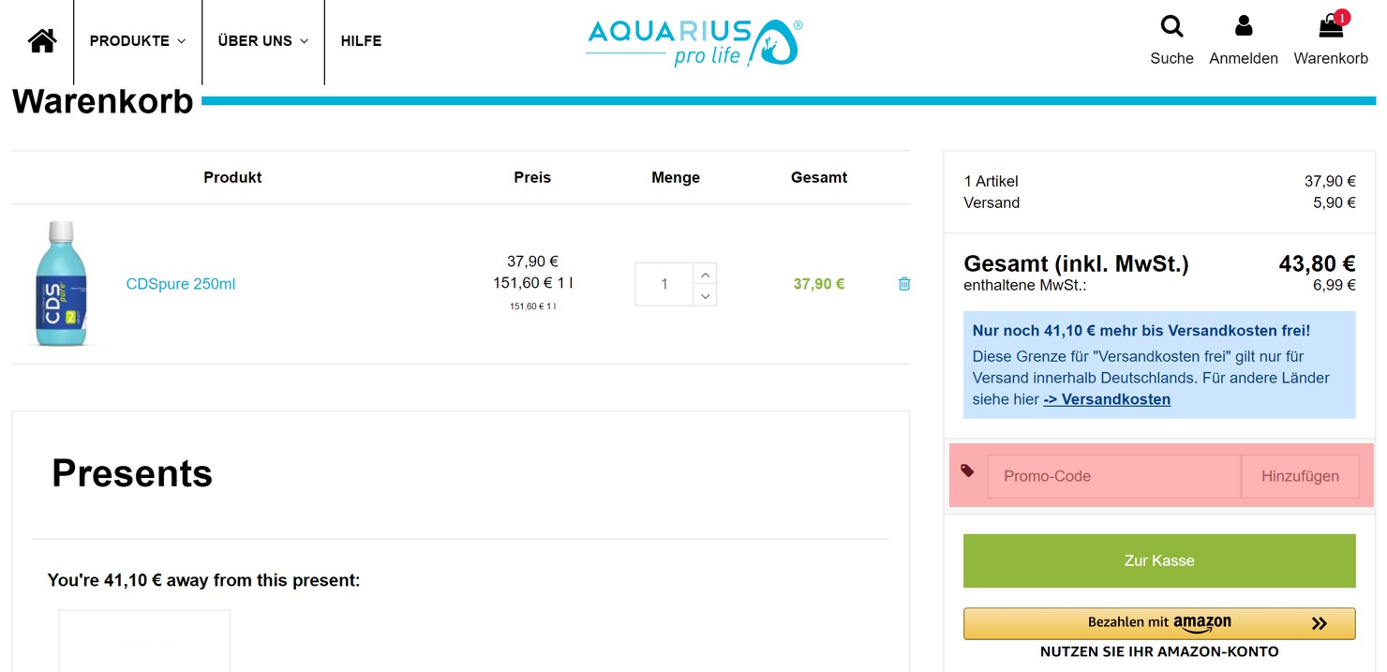This screenshot has height=672, width=1387.
Task: Apply promo code with Hinzufügen
Action: [x=1300, y=476]
